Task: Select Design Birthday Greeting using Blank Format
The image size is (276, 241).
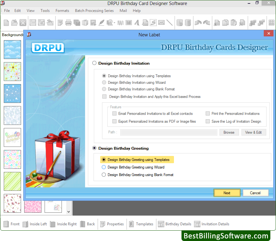Action: click(x=104, y=175)
